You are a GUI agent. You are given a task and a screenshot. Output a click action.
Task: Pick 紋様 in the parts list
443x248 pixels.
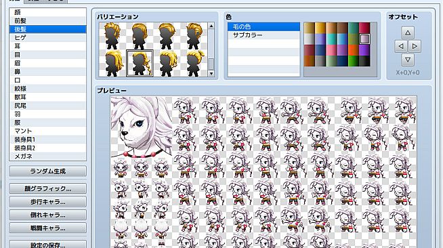pyautogui.click(x=47, y=88)
